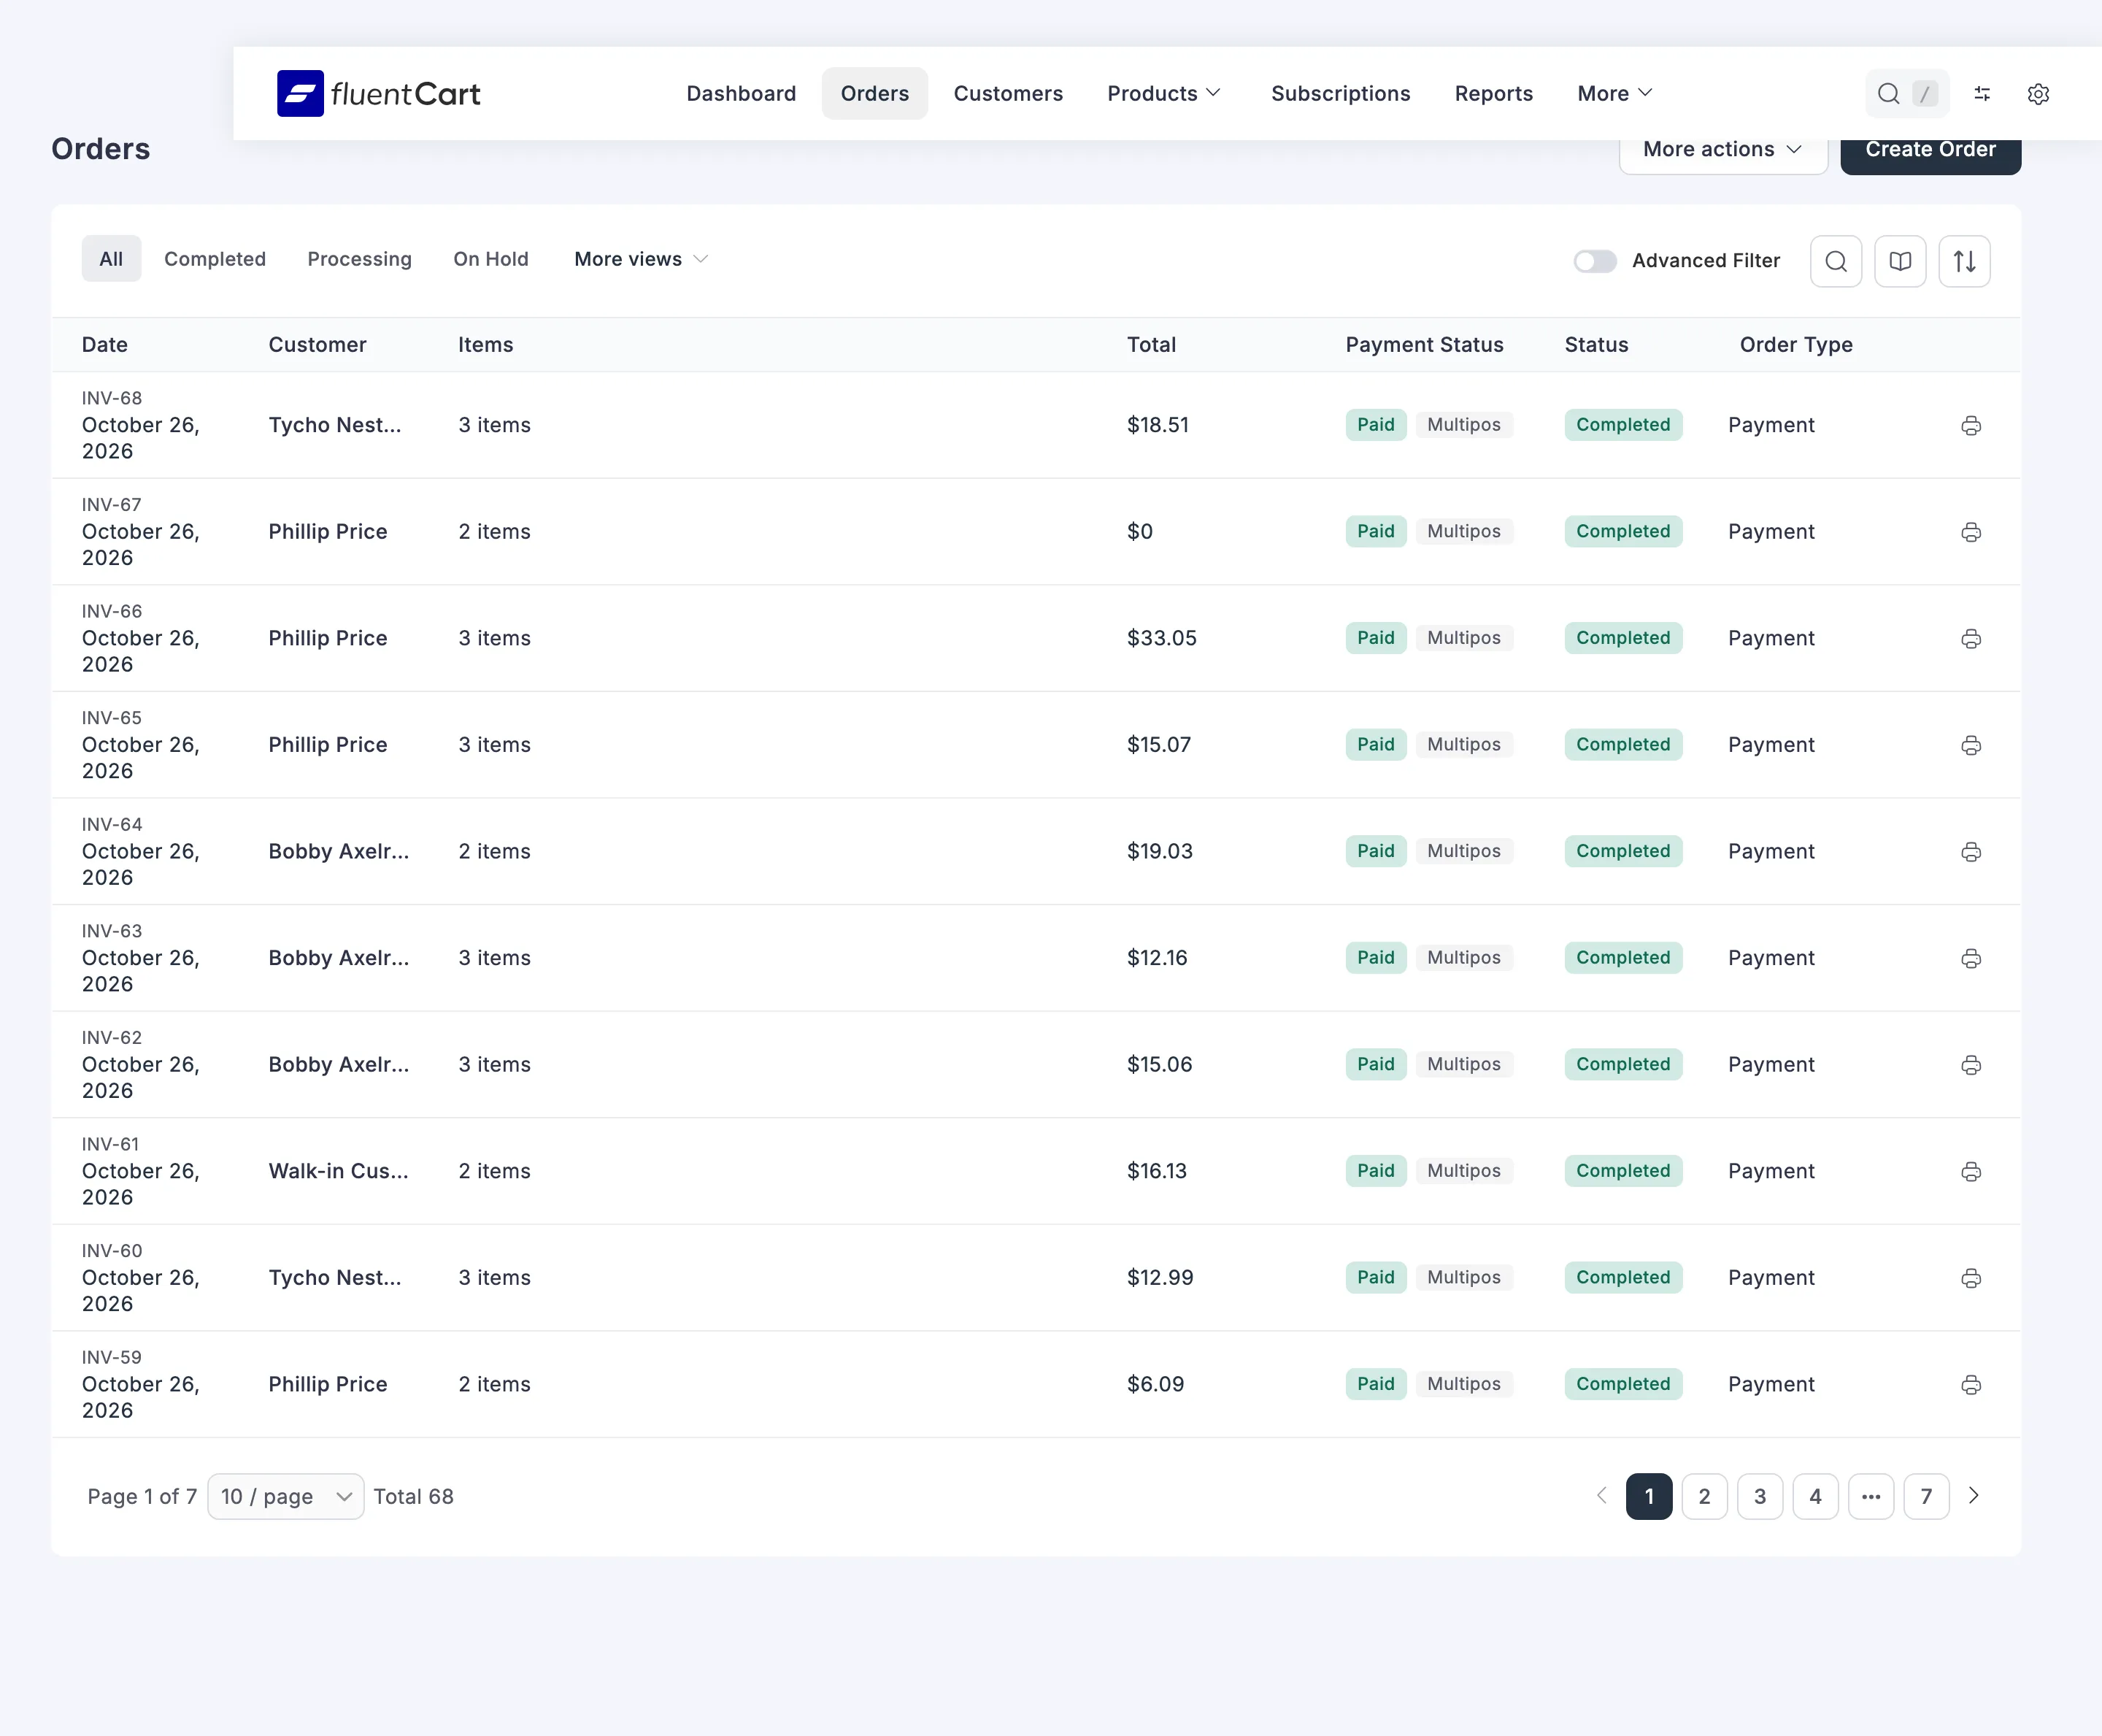This screenshot has width=2102, height=1736.
Task: Open the sliders settings icon in header
Action: tap(1982, 93)
